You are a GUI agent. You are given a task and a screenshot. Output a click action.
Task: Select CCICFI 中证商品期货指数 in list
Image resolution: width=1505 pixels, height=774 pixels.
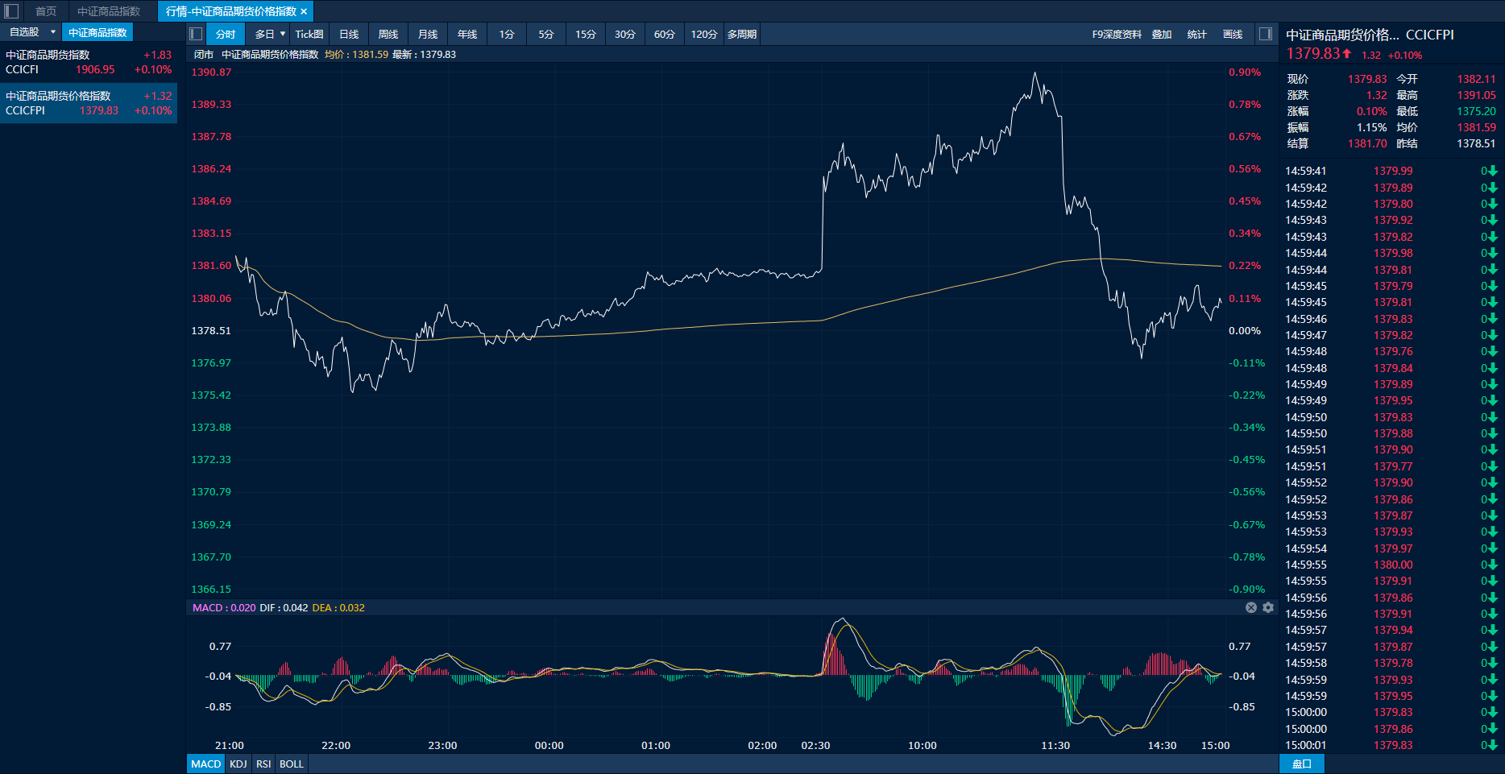coord(89,62)
